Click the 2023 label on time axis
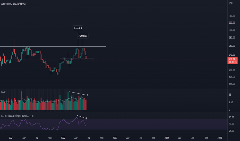240x141 pixels. (115, 138)
